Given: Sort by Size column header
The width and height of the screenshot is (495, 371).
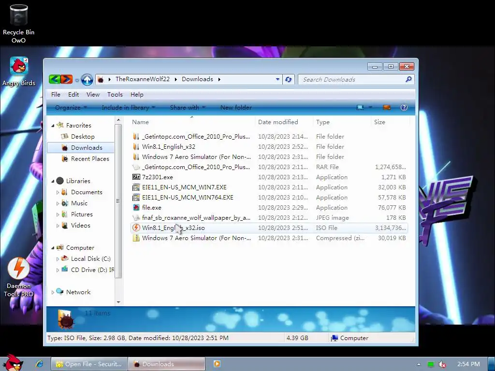Looking at the screenshot, I should click(390, 122).
